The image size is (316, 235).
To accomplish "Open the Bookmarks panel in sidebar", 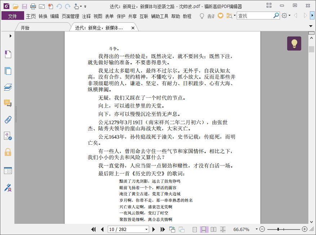I will tap(8, 54).
